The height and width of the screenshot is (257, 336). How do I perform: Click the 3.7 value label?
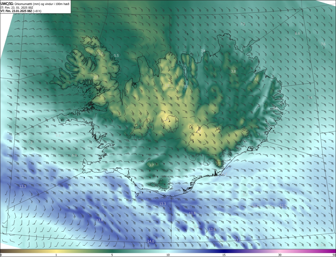[151, 165]
